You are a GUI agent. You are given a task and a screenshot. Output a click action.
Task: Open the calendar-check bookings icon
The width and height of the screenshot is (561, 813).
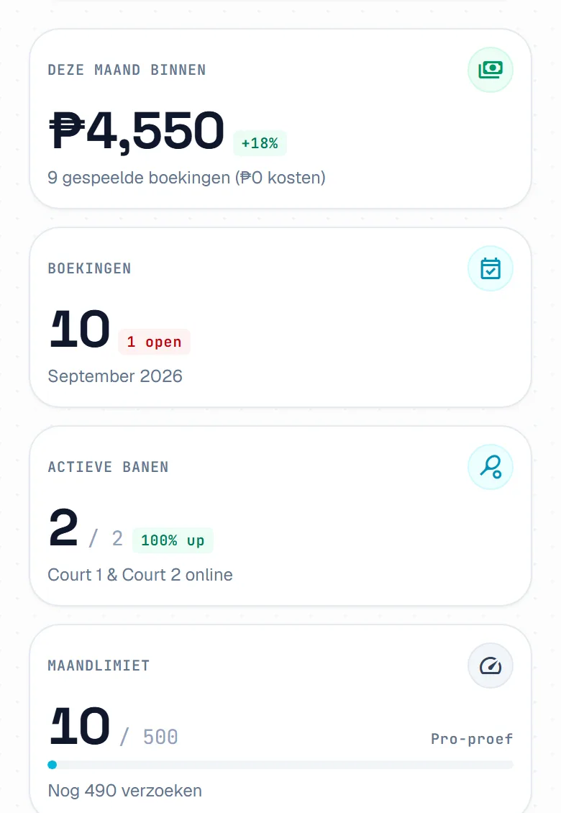point(490,268)
